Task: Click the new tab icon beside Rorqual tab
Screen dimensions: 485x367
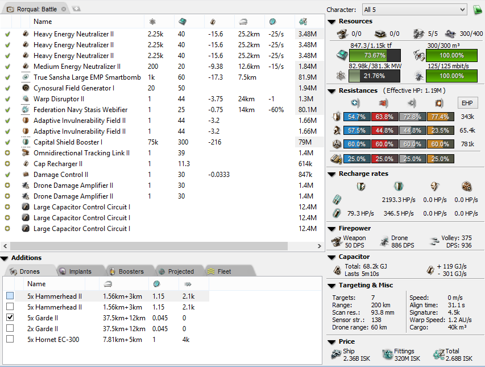Action: pyautogui.click(x=76, y=9)
